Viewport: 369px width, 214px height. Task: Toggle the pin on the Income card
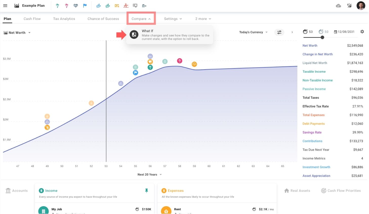(x=146, y=191)
